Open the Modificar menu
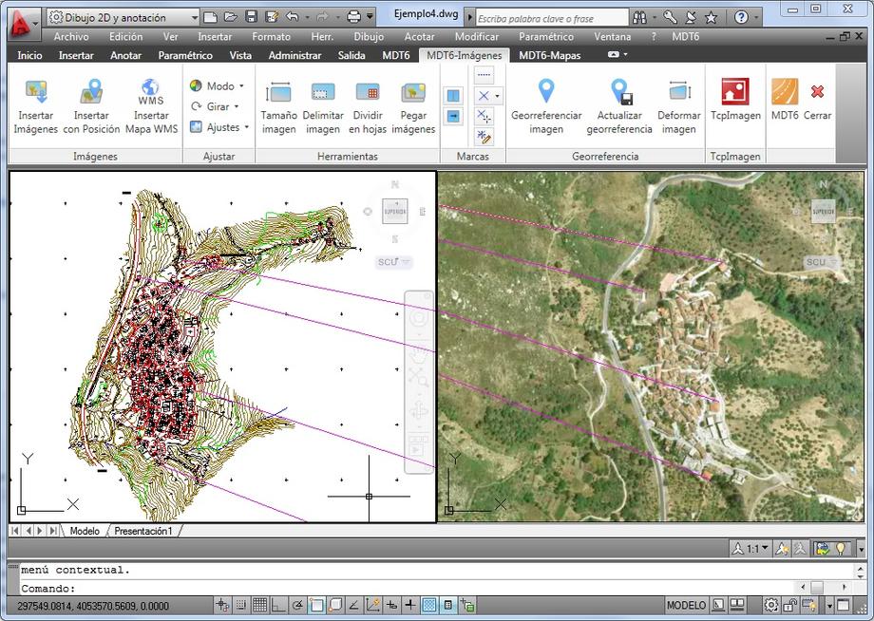 [476, 36]
